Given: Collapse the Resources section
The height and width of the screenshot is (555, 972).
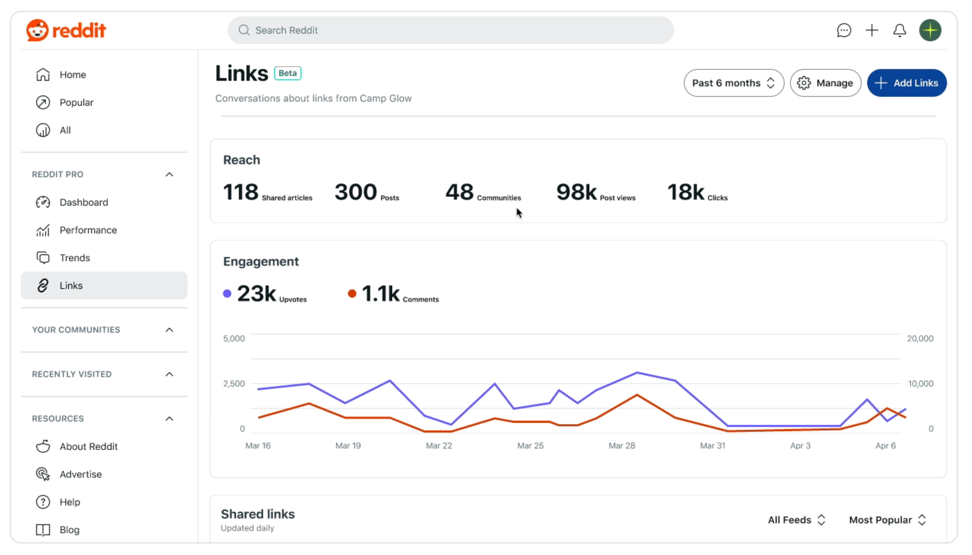Looking at the screenshot, I should [x=169, y=419].
